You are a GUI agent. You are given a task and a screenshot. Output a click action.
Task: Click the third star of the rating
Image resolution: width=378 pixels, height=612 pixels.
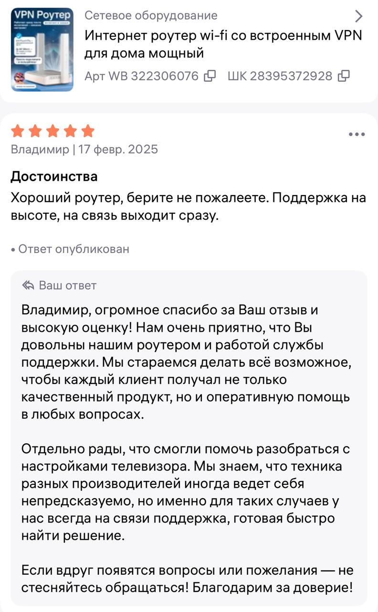click(52, 131)
